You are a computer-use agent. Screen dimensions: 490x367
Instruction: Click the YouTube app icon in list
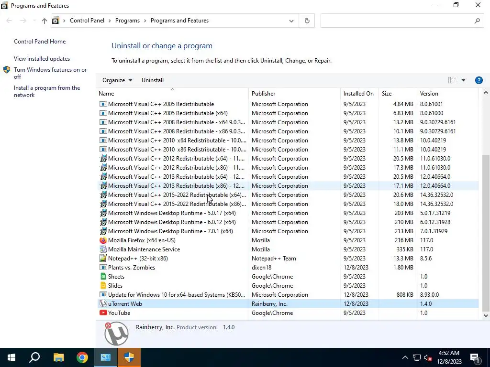coord(103,313)
